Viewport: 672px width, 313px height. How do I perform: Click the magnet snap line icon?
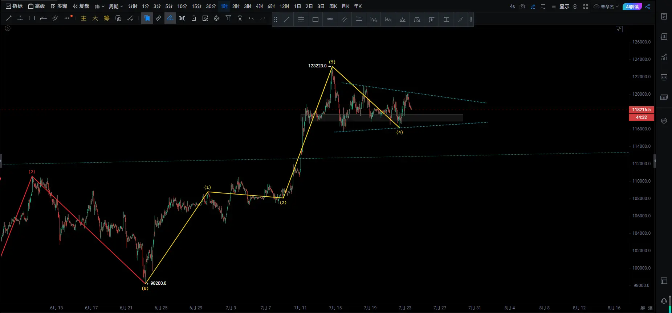point(130,18)
